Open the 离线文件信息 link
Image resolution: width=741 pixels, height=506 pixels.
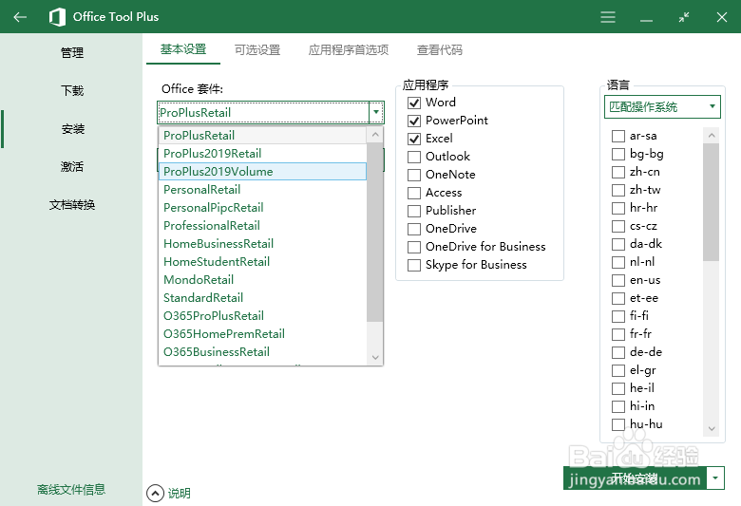(71, 490)
